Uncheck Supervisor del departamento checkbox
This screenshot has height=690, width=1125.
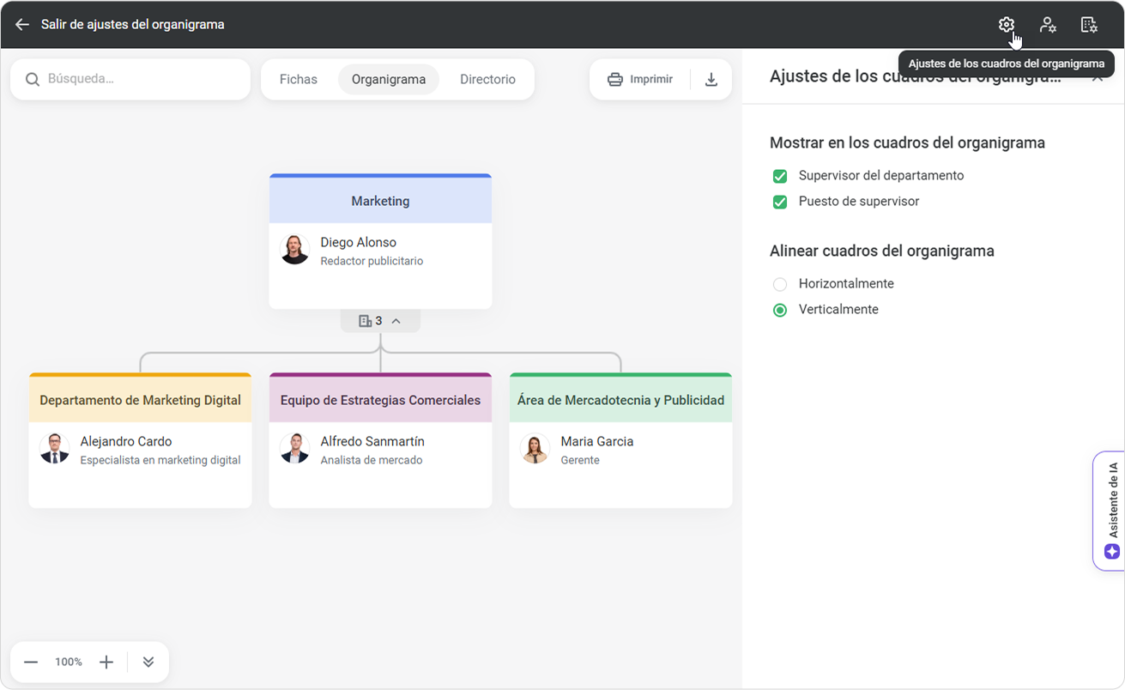[x=780, y=176]
